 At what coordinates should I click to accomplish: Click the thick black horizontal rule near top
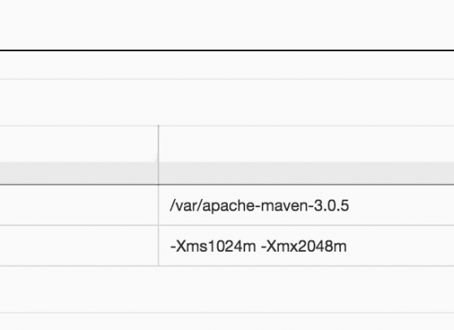pyautogui.click(x=227, y=50)
